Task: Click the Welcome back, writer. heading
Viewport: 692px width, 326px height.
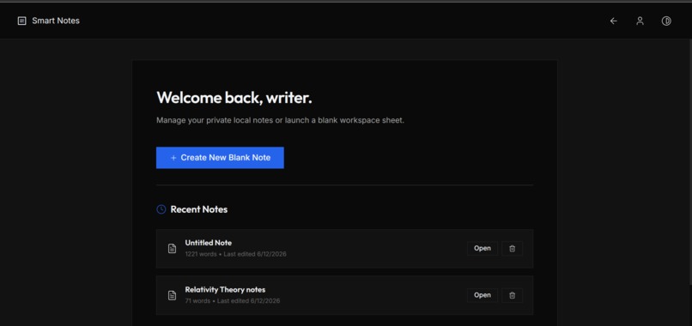Action: 234,98
